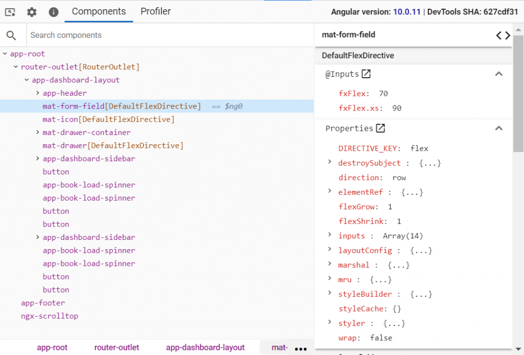Expand the mat-drawer-container node

(x=36, y=132)
